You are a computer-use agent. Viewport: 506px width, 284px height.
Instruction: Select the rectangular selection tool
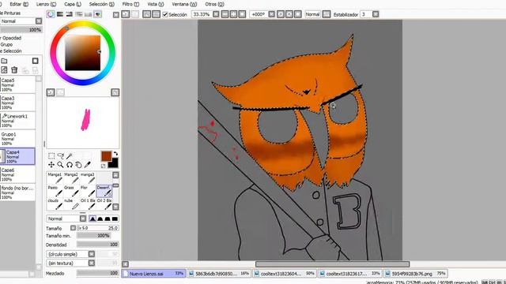(51, 156)
